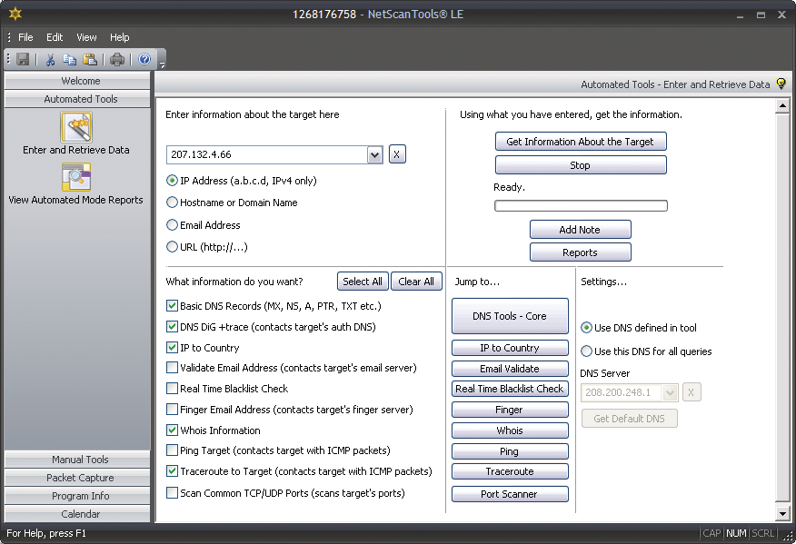Open the Edit menu

click(55, 37)
